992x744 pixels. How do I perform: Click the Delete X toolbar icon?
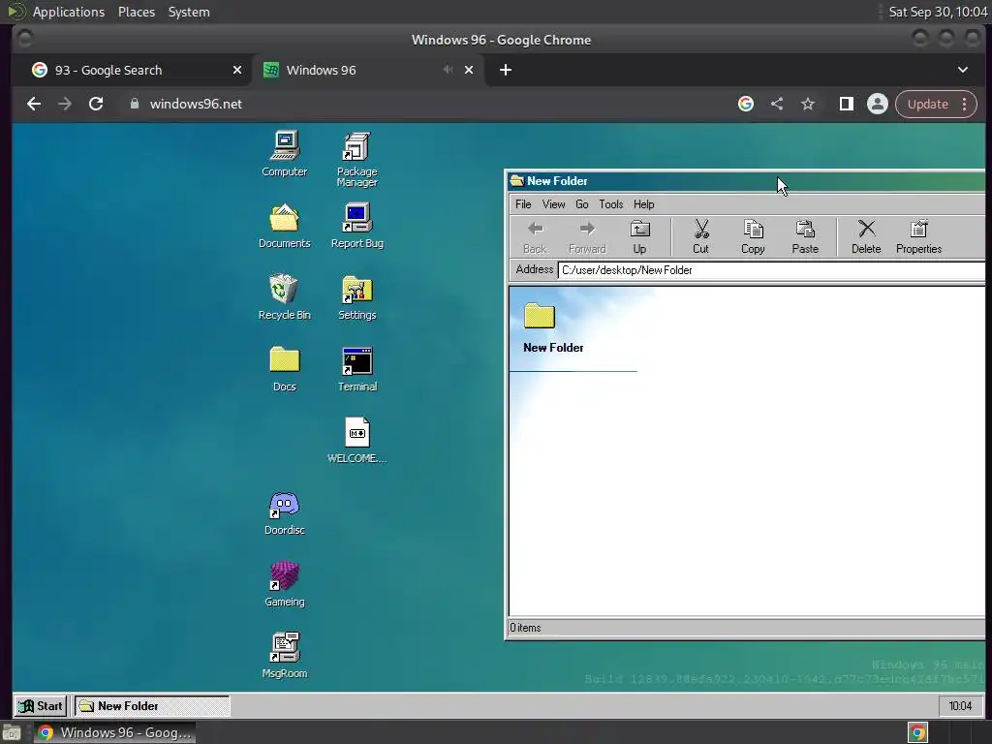[x=866, y=236]
